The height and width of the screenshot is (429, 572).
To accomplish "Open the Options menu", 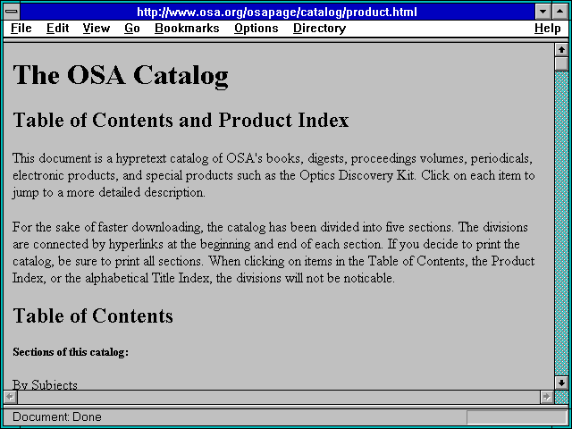I will [257, 29].
